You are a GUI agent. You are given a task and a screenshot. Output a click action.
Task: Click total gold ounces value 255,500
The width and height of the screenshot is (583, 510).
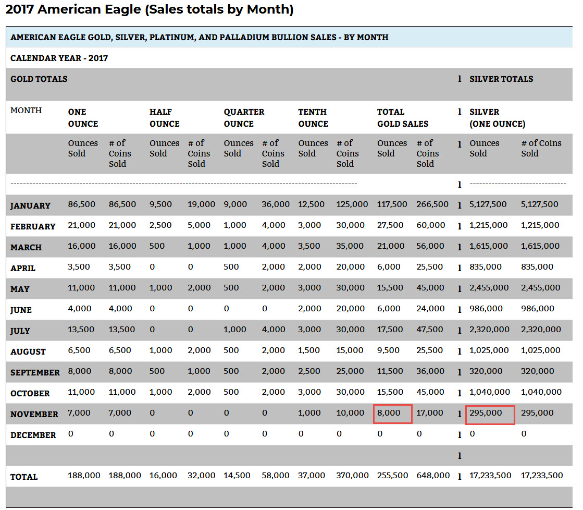point(393,476)
